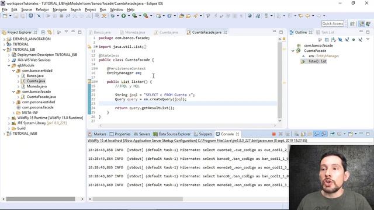Open the Open Perspective icon
Screen dimensions: 374x210
(352, 24)
